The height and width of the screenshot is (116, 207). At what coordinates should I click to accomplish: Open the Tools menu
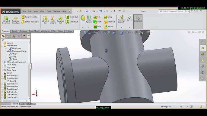point(49,11)
